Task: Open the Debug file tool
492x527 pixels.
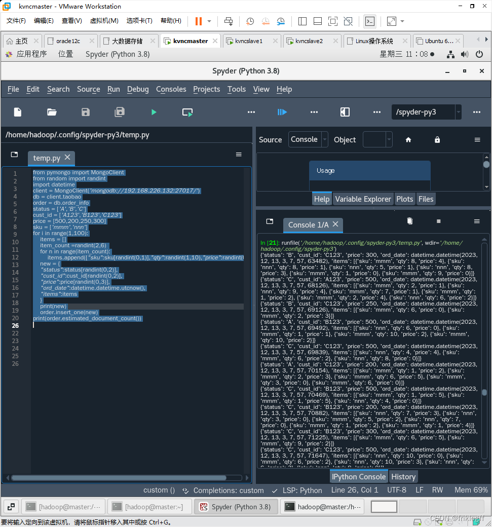Action: coord(282,112)
